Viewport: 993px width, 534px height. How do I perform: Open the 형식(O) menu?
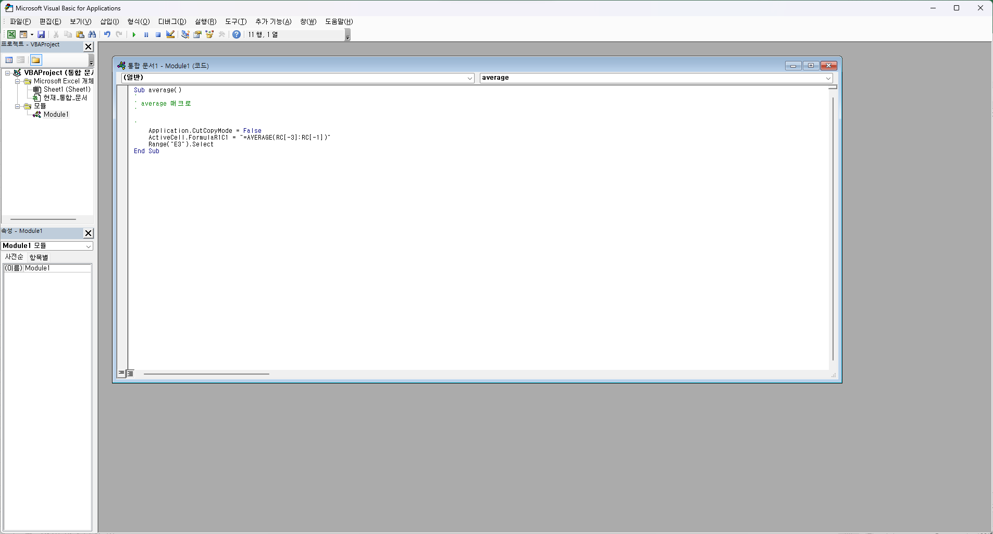139,21
